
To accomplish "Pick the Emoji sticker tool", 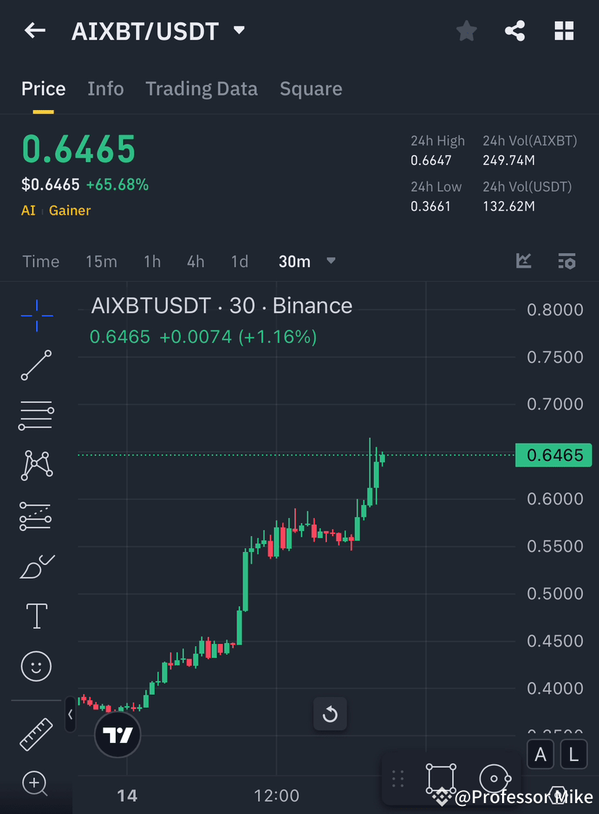I will pyautogui.click(x=36, y=666).
